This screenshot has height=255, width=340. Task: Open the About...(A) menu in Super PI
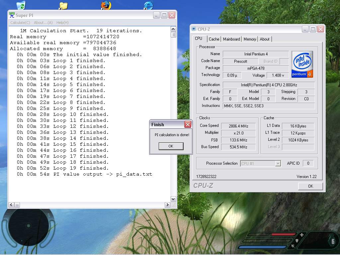tap(43, 23)
